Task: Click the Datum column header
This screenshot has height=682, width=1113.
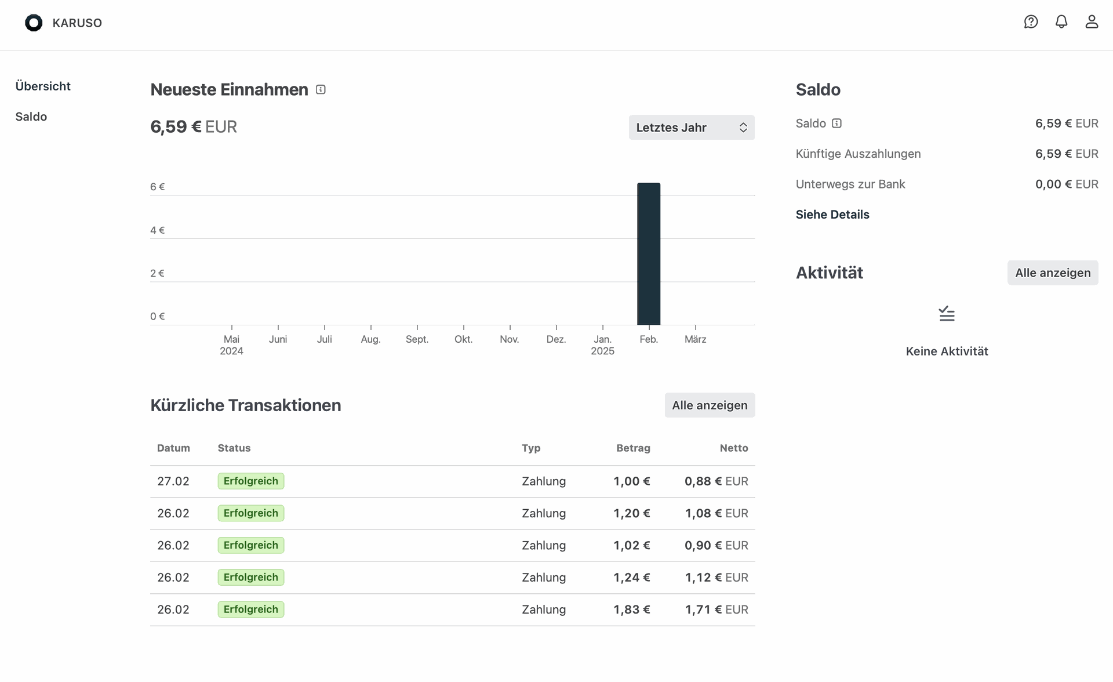Action: (173, 448)
